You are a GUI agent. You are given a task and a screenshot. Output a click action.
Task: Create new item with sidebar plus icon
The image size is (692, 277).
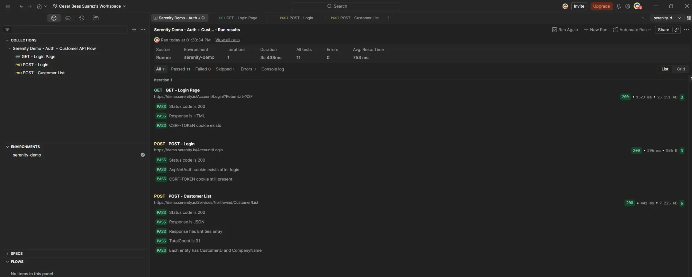(x=134, y=30)
